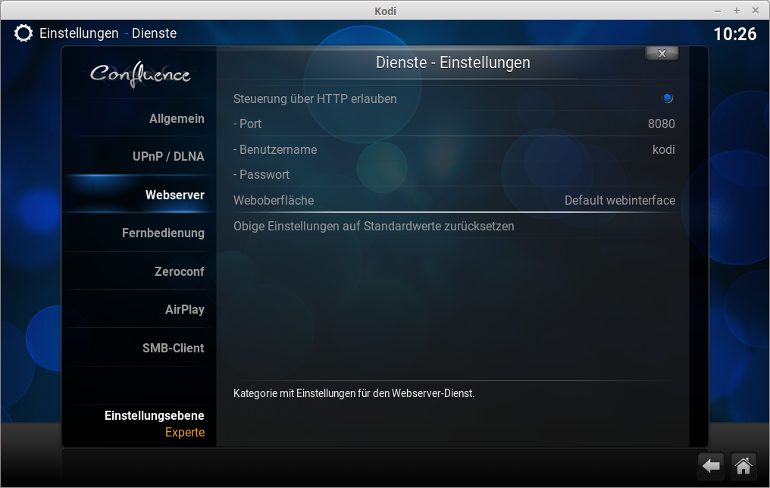Viewport: 770px width, 488px height.
Task: Edit the Benutzername field
Action: [x=453, y=149]
